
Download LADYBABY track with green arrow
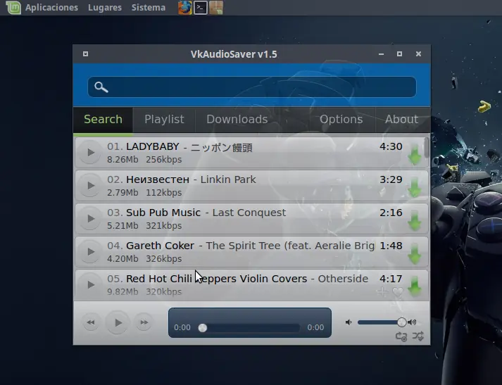tap(415, 155)
